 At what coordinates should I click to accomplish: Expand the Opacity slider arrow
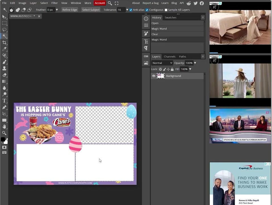coord(195,63)
